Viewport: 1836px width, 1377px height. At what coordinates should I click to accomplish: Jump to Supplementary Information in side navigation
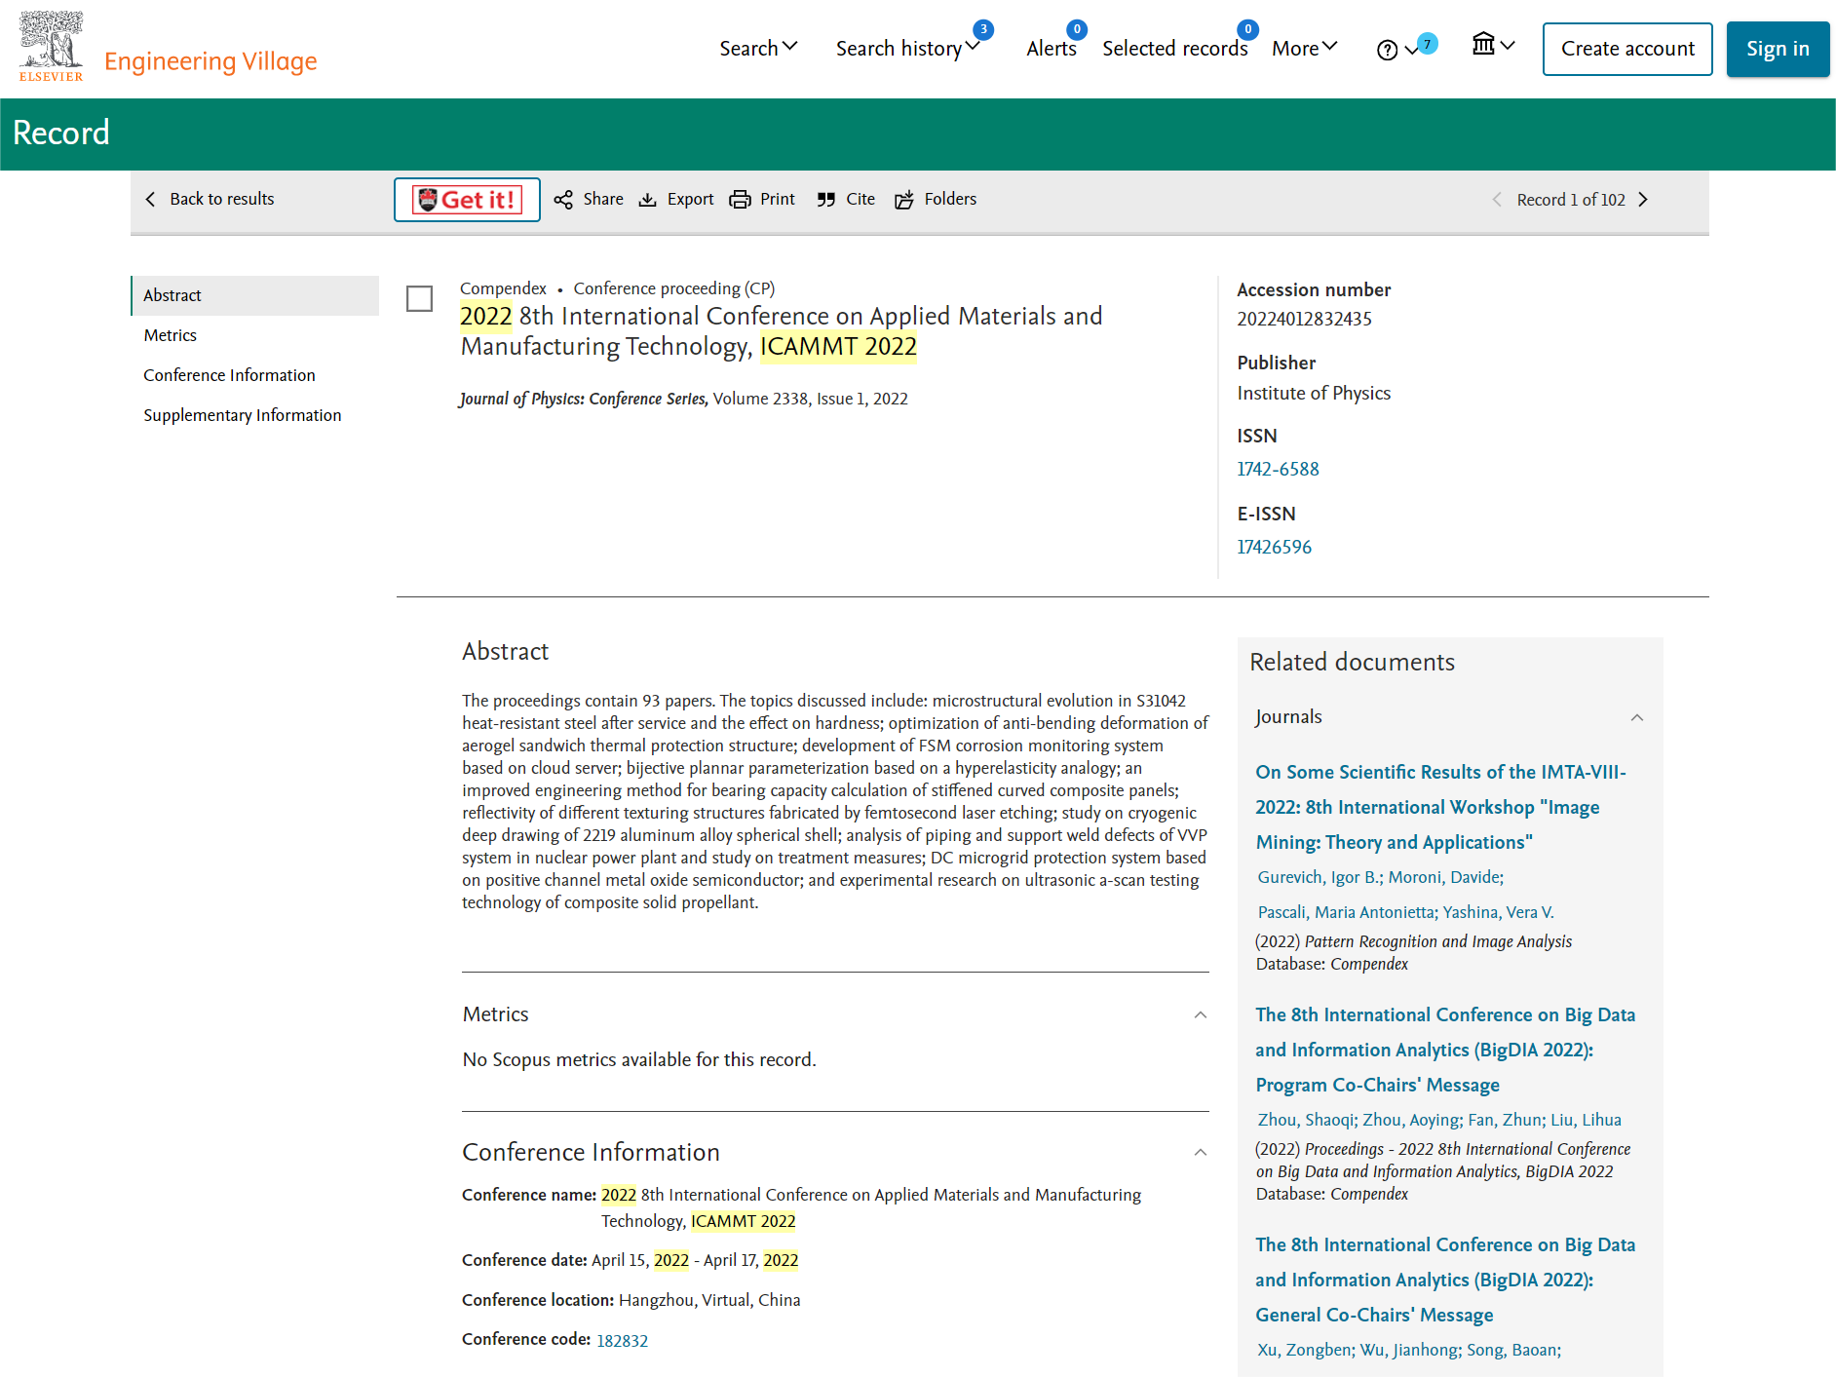(x=243, y=415)
